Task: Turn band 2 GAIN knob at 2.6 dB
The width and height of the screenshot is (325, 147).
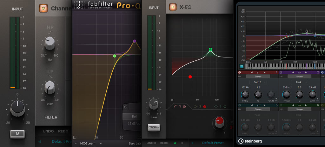Action: (x=312, y=95)
